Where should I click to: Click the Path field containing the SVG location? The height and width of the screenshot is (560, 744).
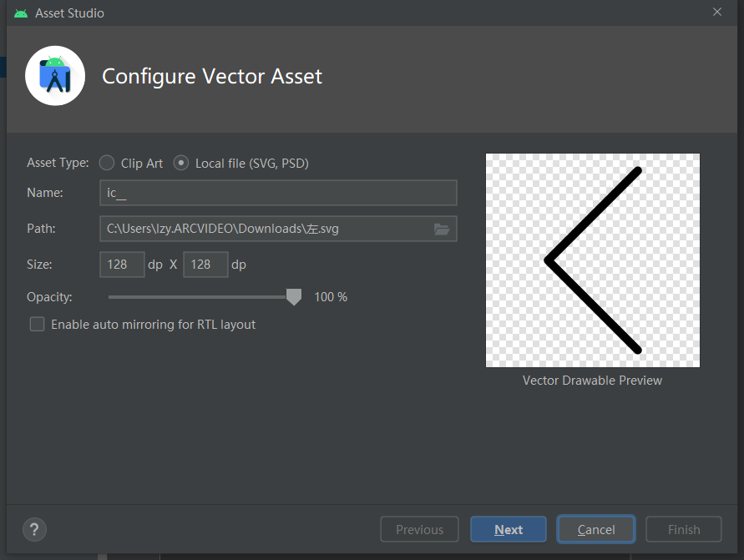pyautogui.click(x=267, y=228)
